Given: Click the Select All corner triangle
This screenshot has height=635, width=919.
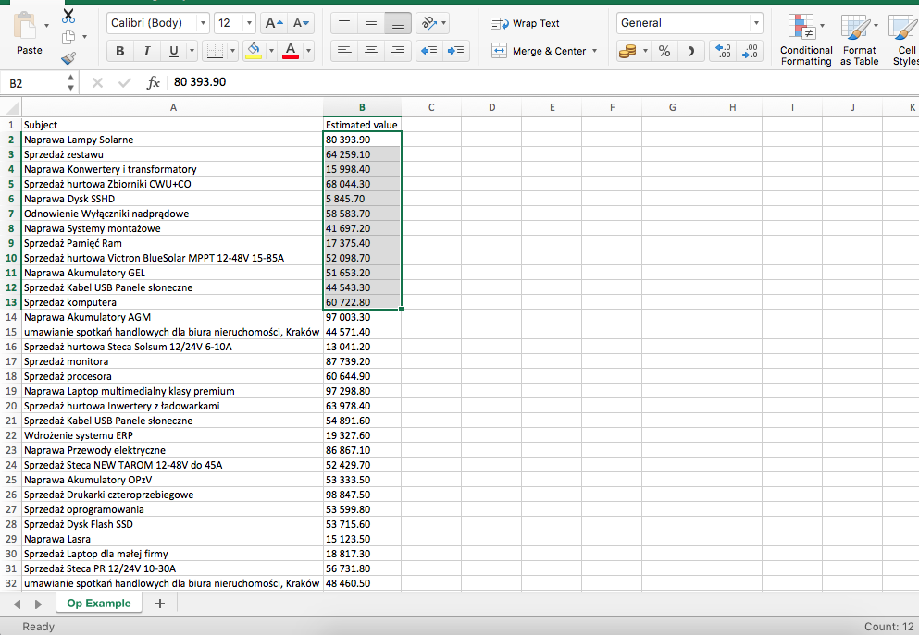Looking at the screenshot, I should (12, 107).
